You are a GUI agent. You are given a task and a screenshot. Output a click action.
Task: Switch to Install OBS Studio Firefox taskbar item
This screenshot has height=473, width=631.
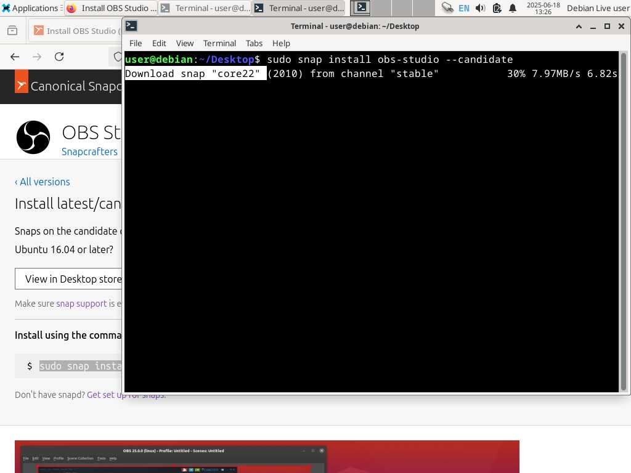[x=112, y=8]
